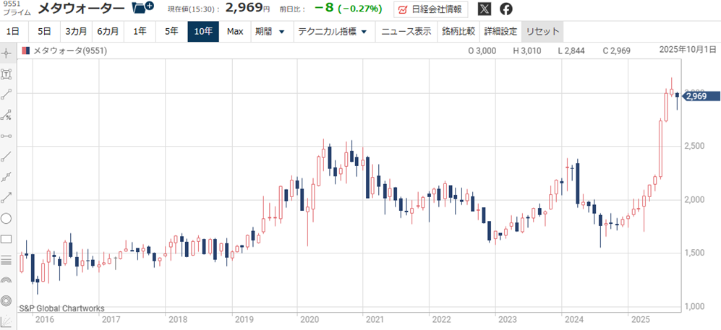Choose the rectangle drawing tool

[x=7, y=239]
